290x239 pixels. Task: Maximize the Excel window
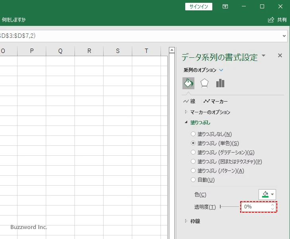262,6
